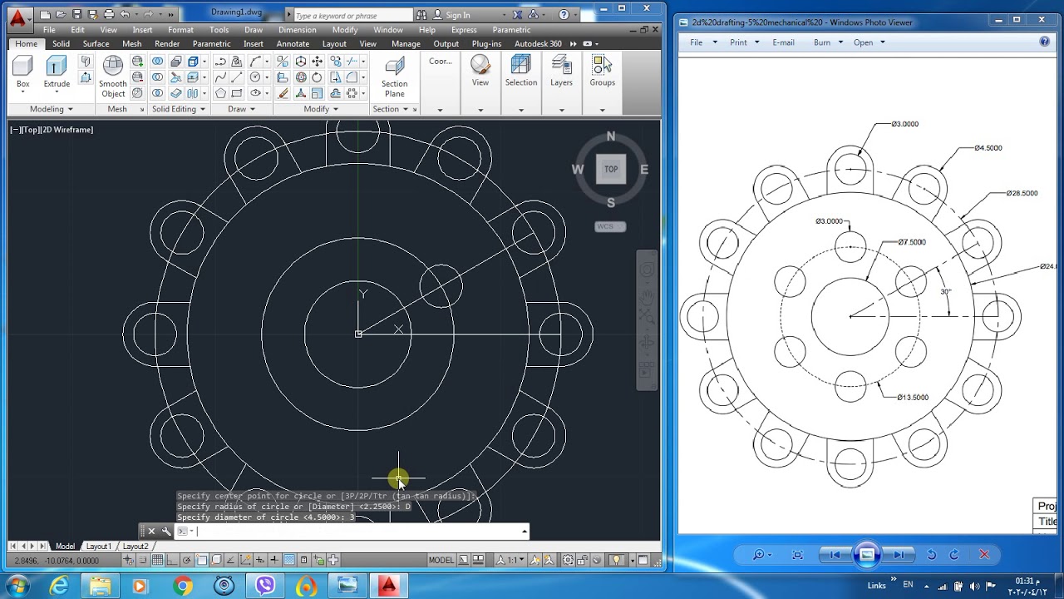This screenshot has width=1064, height=599.
Task: Open the Print dropdown in Photo Viewer
Action: [x=744, y=42]
